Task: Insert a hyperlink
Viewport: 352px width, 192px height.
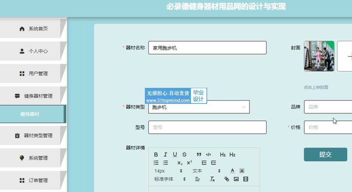Action: point(227,179)
